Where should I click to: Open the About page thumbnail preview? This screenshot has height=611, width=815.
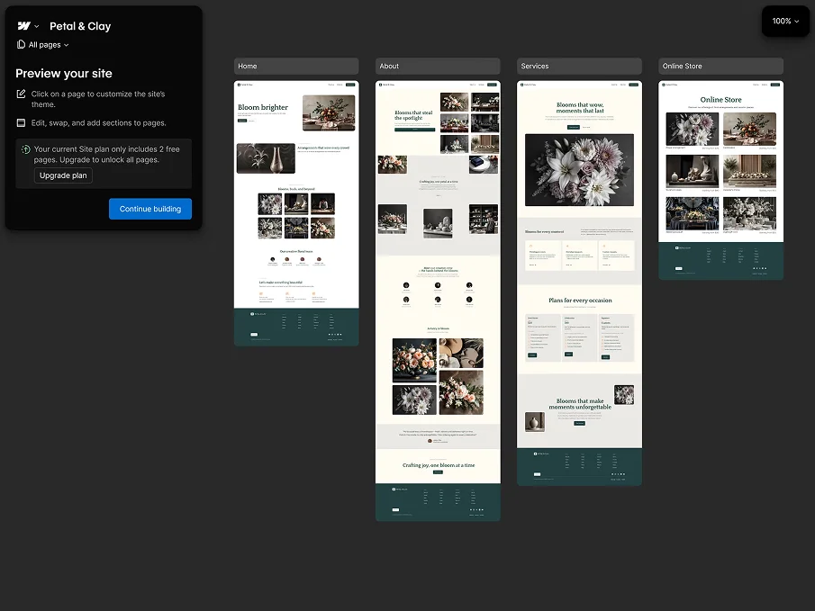438,301
